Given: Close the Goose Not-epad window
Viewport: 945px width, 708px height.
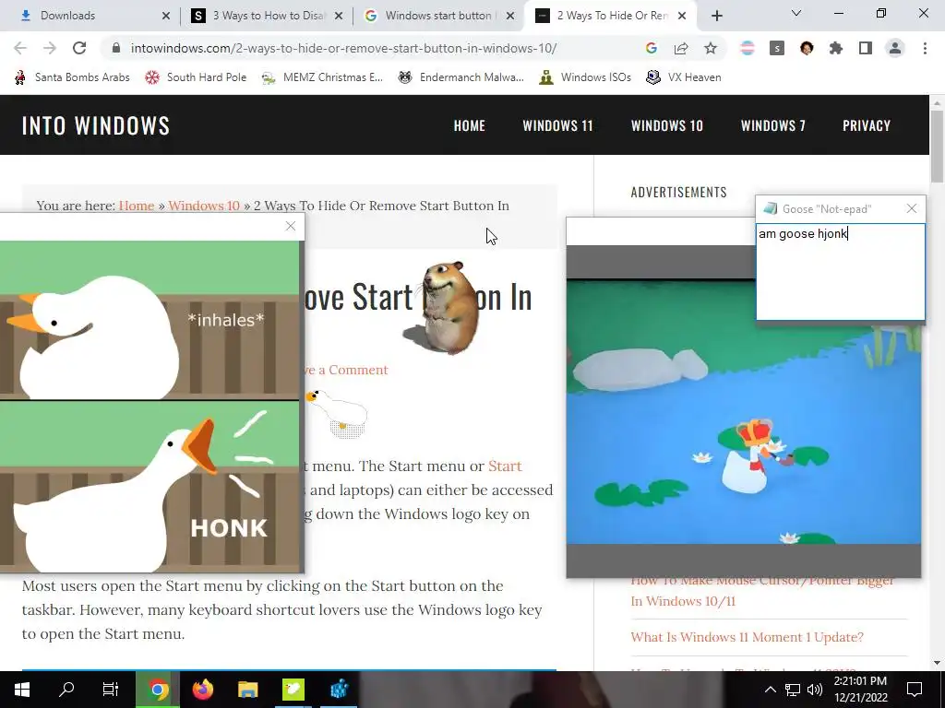Looking at the screenshot, I should pos(911,208).
